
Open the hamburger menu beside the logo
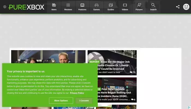(5, 7)
